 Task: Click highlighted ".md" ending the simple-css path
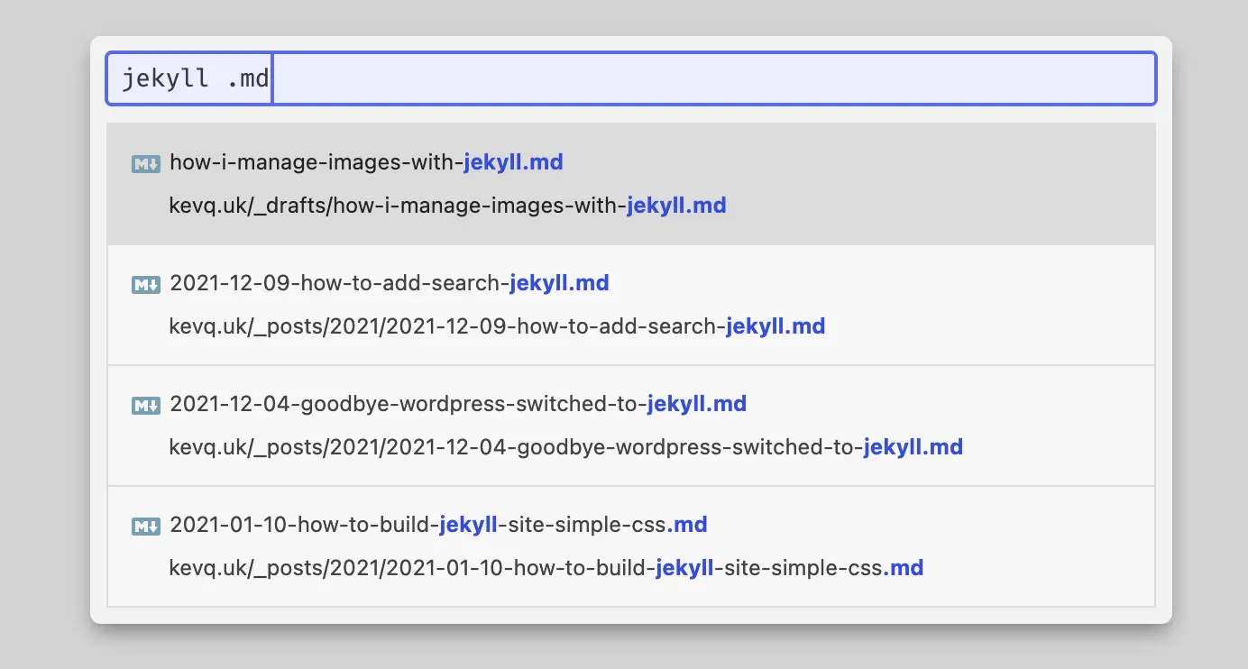(904, 568)
